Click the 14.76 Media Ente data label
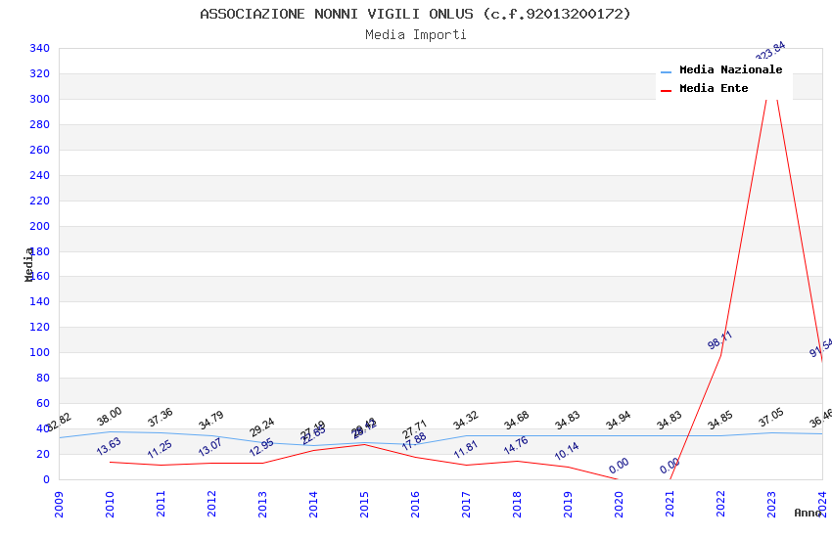The image size is (832, 538). [x=516, y=445]
